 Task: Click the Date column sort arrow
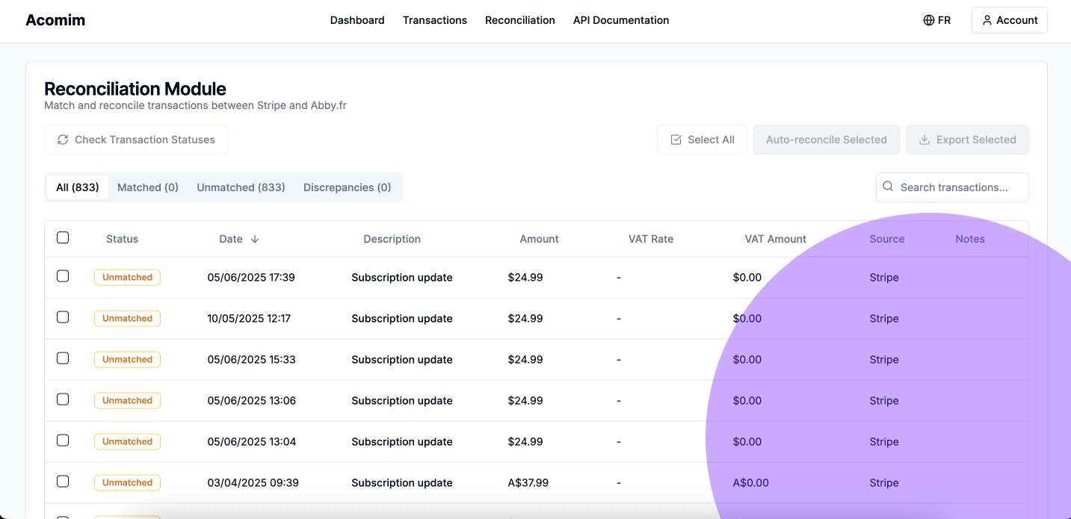255,239
